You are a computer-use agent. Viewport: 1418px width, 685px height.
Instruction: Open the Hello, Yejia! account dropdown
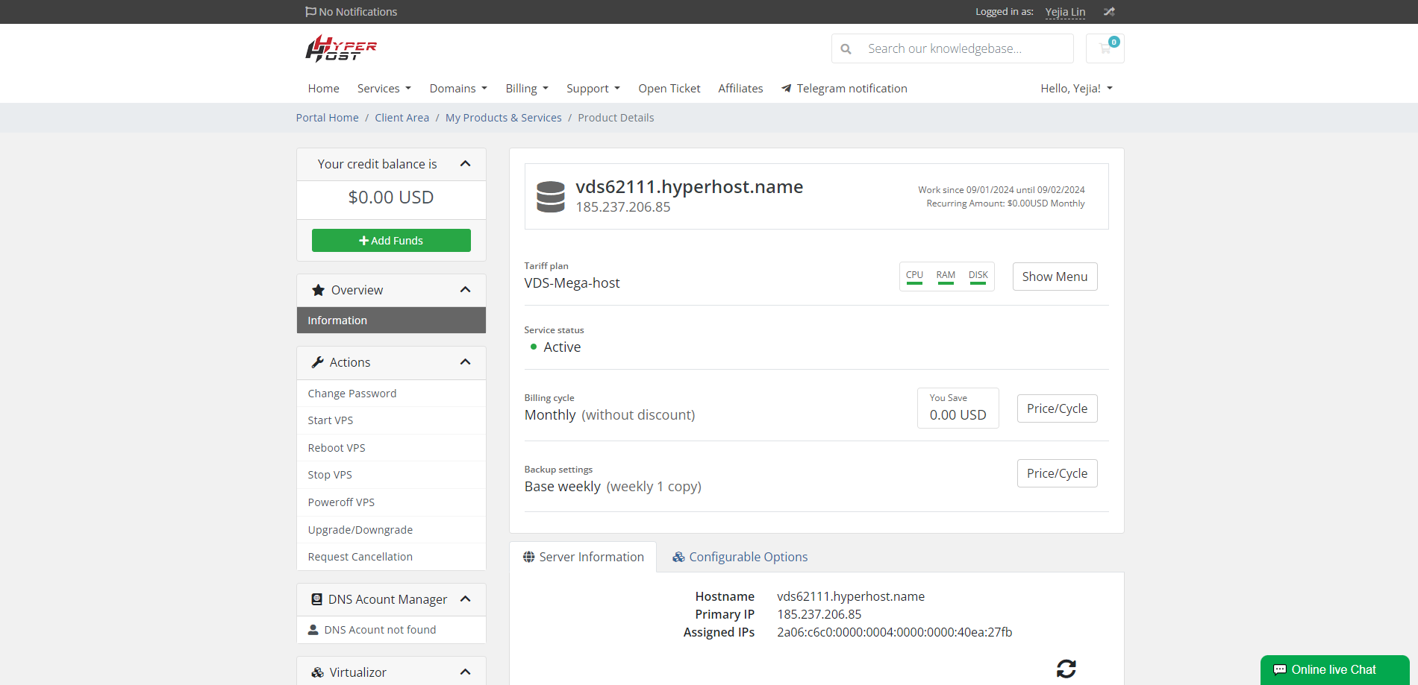(1076, 89)
